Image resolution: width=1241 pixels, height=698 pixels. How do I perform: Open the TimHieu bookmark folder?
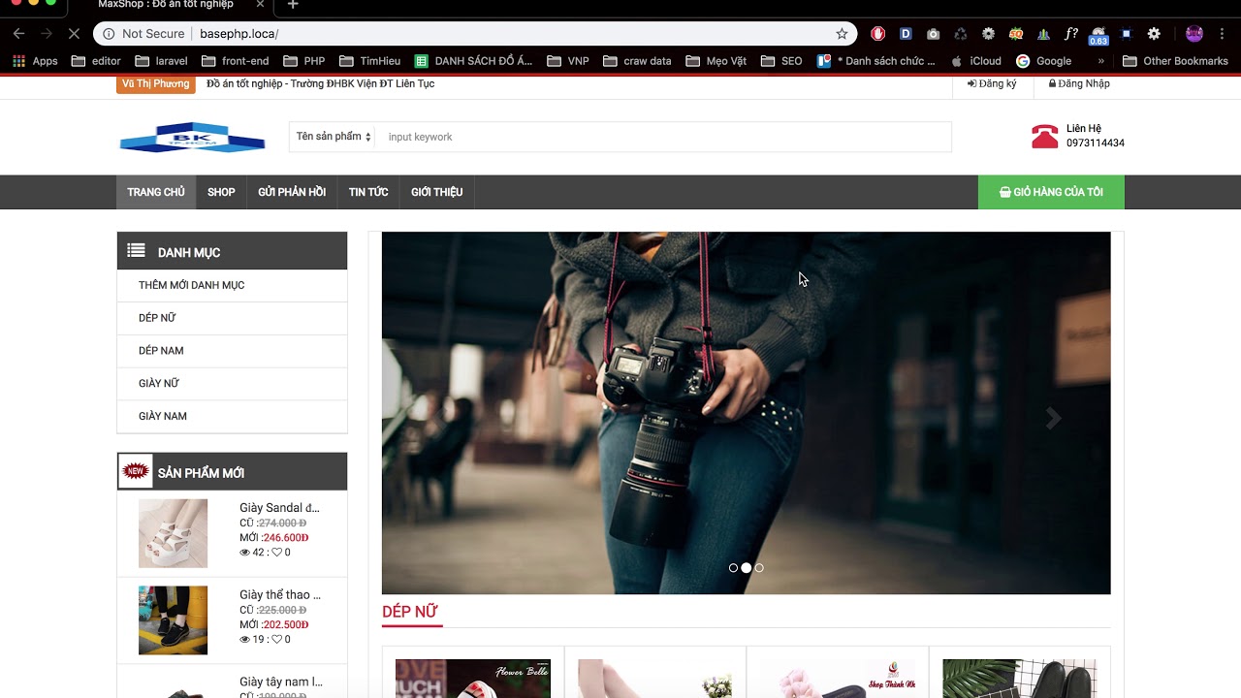(x=370, y=61)
